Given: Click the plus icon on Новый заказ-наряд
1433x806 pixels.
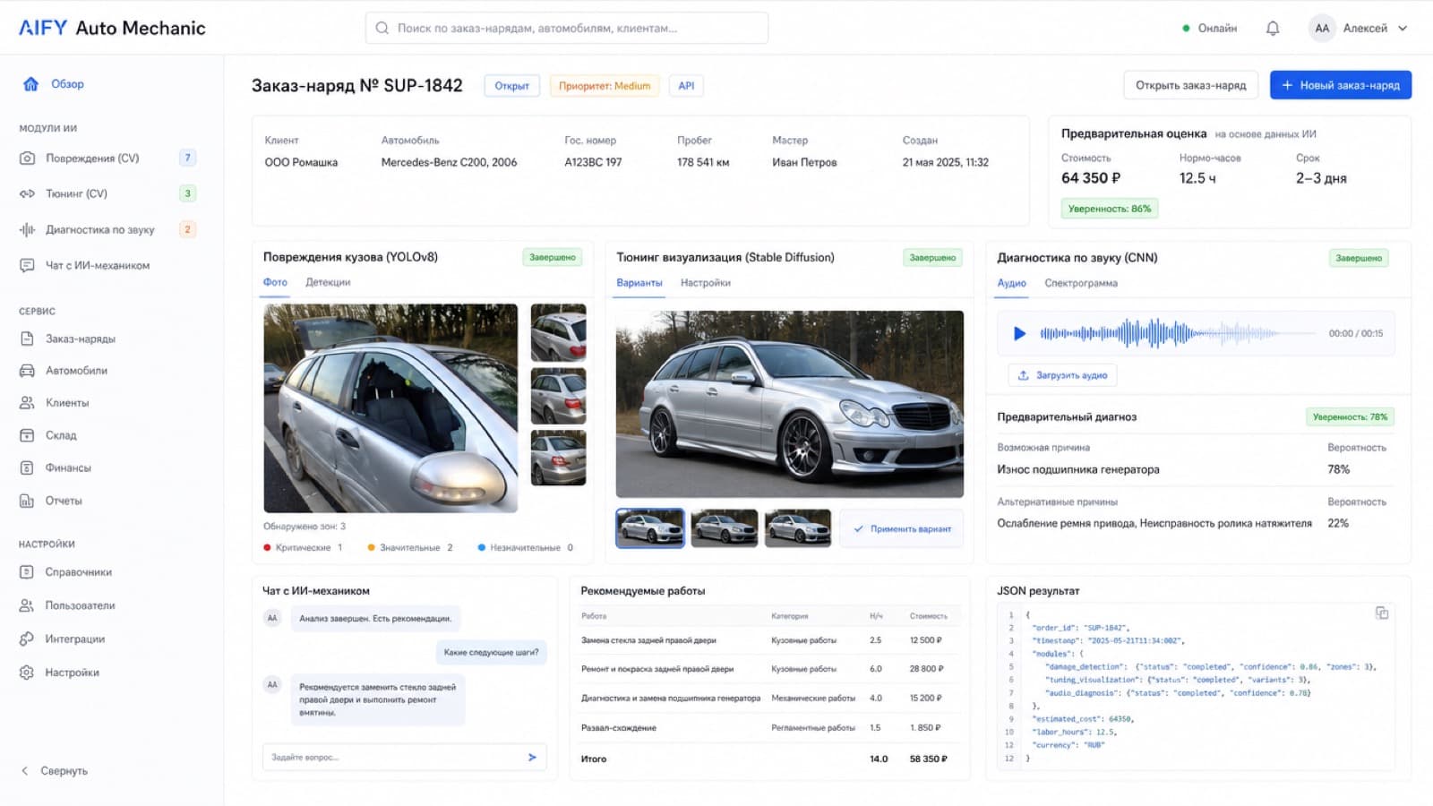Looking at the screenshot, I should 1287,85.
